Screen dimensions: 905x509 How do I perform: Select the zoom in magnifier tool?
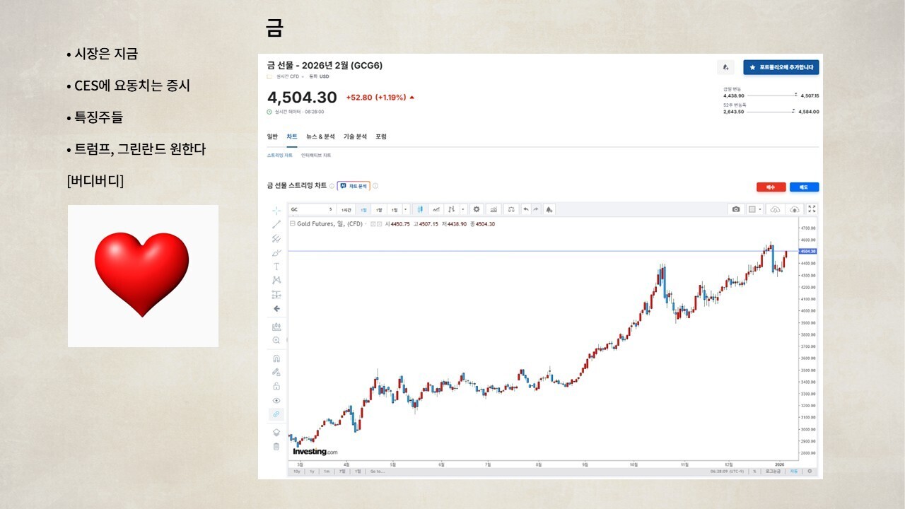click(276, 340)
